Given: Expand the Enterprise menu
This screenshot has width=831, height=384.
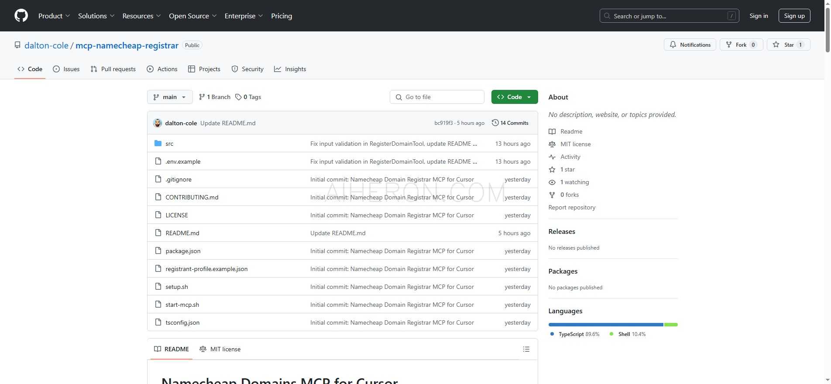Looking at the screenshot, I should [x=244, y=16].
